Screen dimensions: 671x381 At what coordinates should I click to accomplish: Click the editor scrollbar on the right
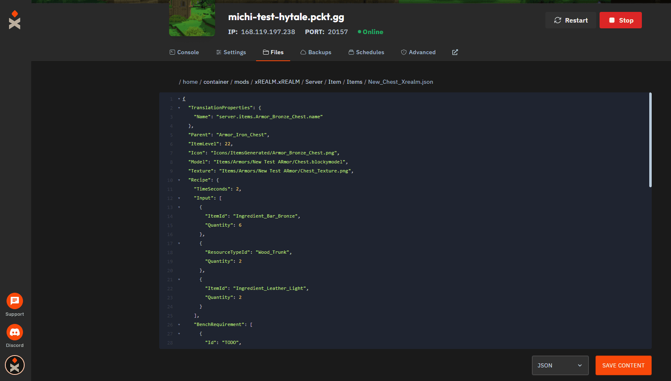[650, 140]
